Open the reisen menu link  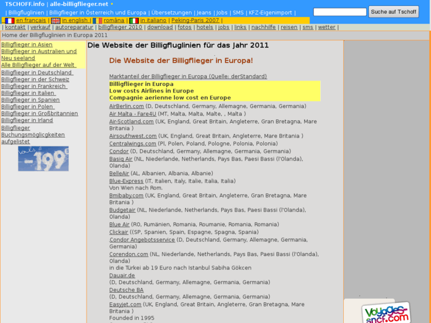(x=289, y=27)
